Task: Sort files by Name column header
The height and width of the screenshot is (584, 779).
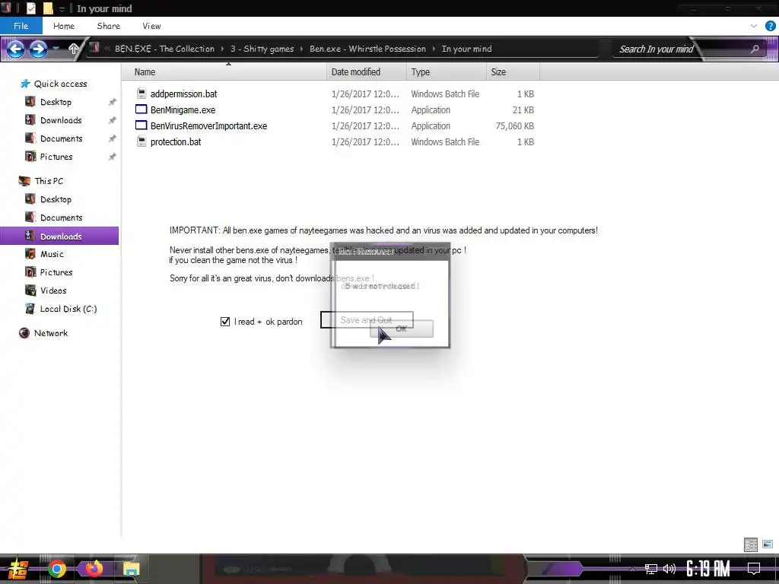Action: [224, 72]
